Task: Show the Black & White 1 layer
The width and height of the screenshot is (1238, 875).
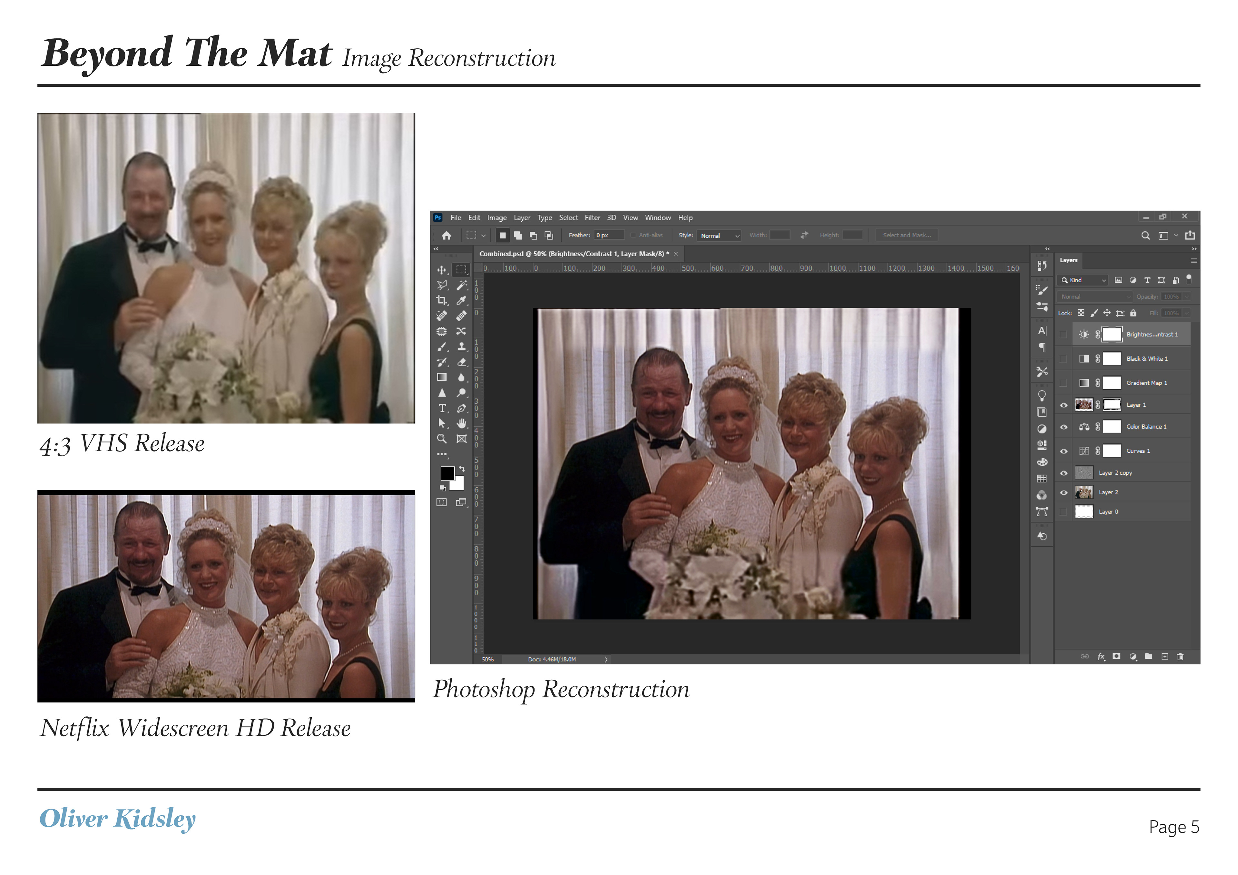Action: point(1063,359)
